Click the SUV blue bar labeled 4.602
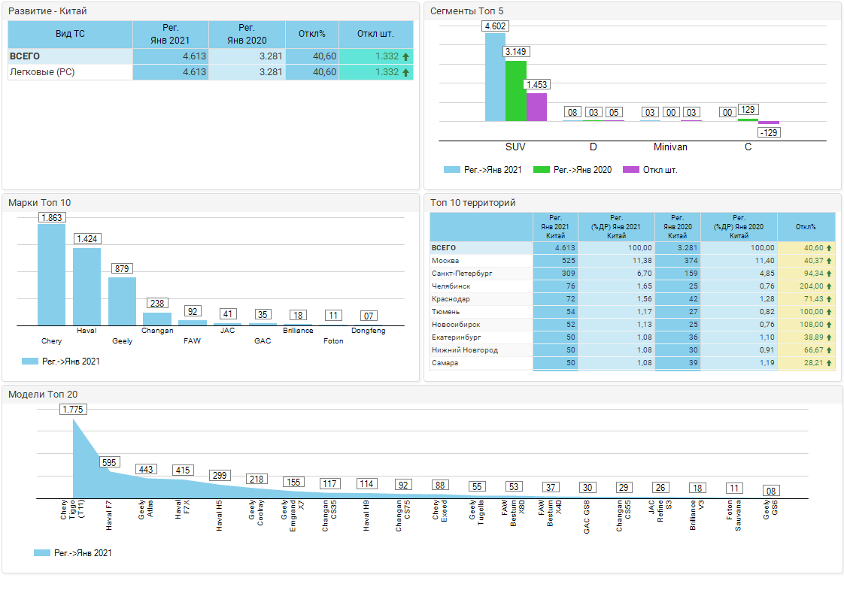Image resolution: width=844 pixels, height=596 pixels. click(x=495, y=77)
